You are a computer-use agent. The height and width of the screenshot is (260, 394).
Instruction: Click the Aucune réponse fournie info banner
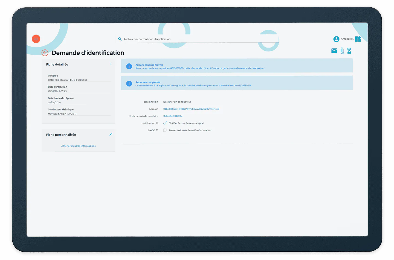237,66
